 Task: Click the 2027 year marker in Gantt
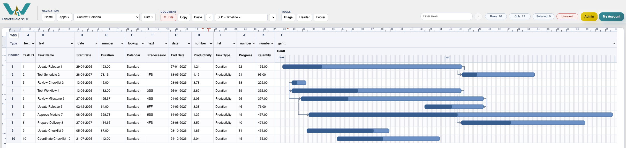(448, 58)
